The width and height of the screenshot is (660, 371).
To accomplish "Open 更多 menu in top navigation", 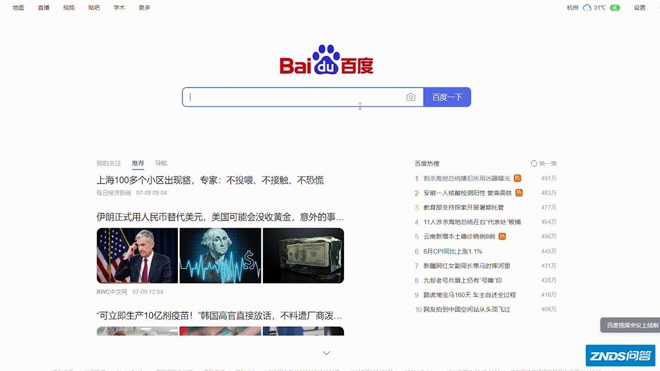I will point(144,8).
